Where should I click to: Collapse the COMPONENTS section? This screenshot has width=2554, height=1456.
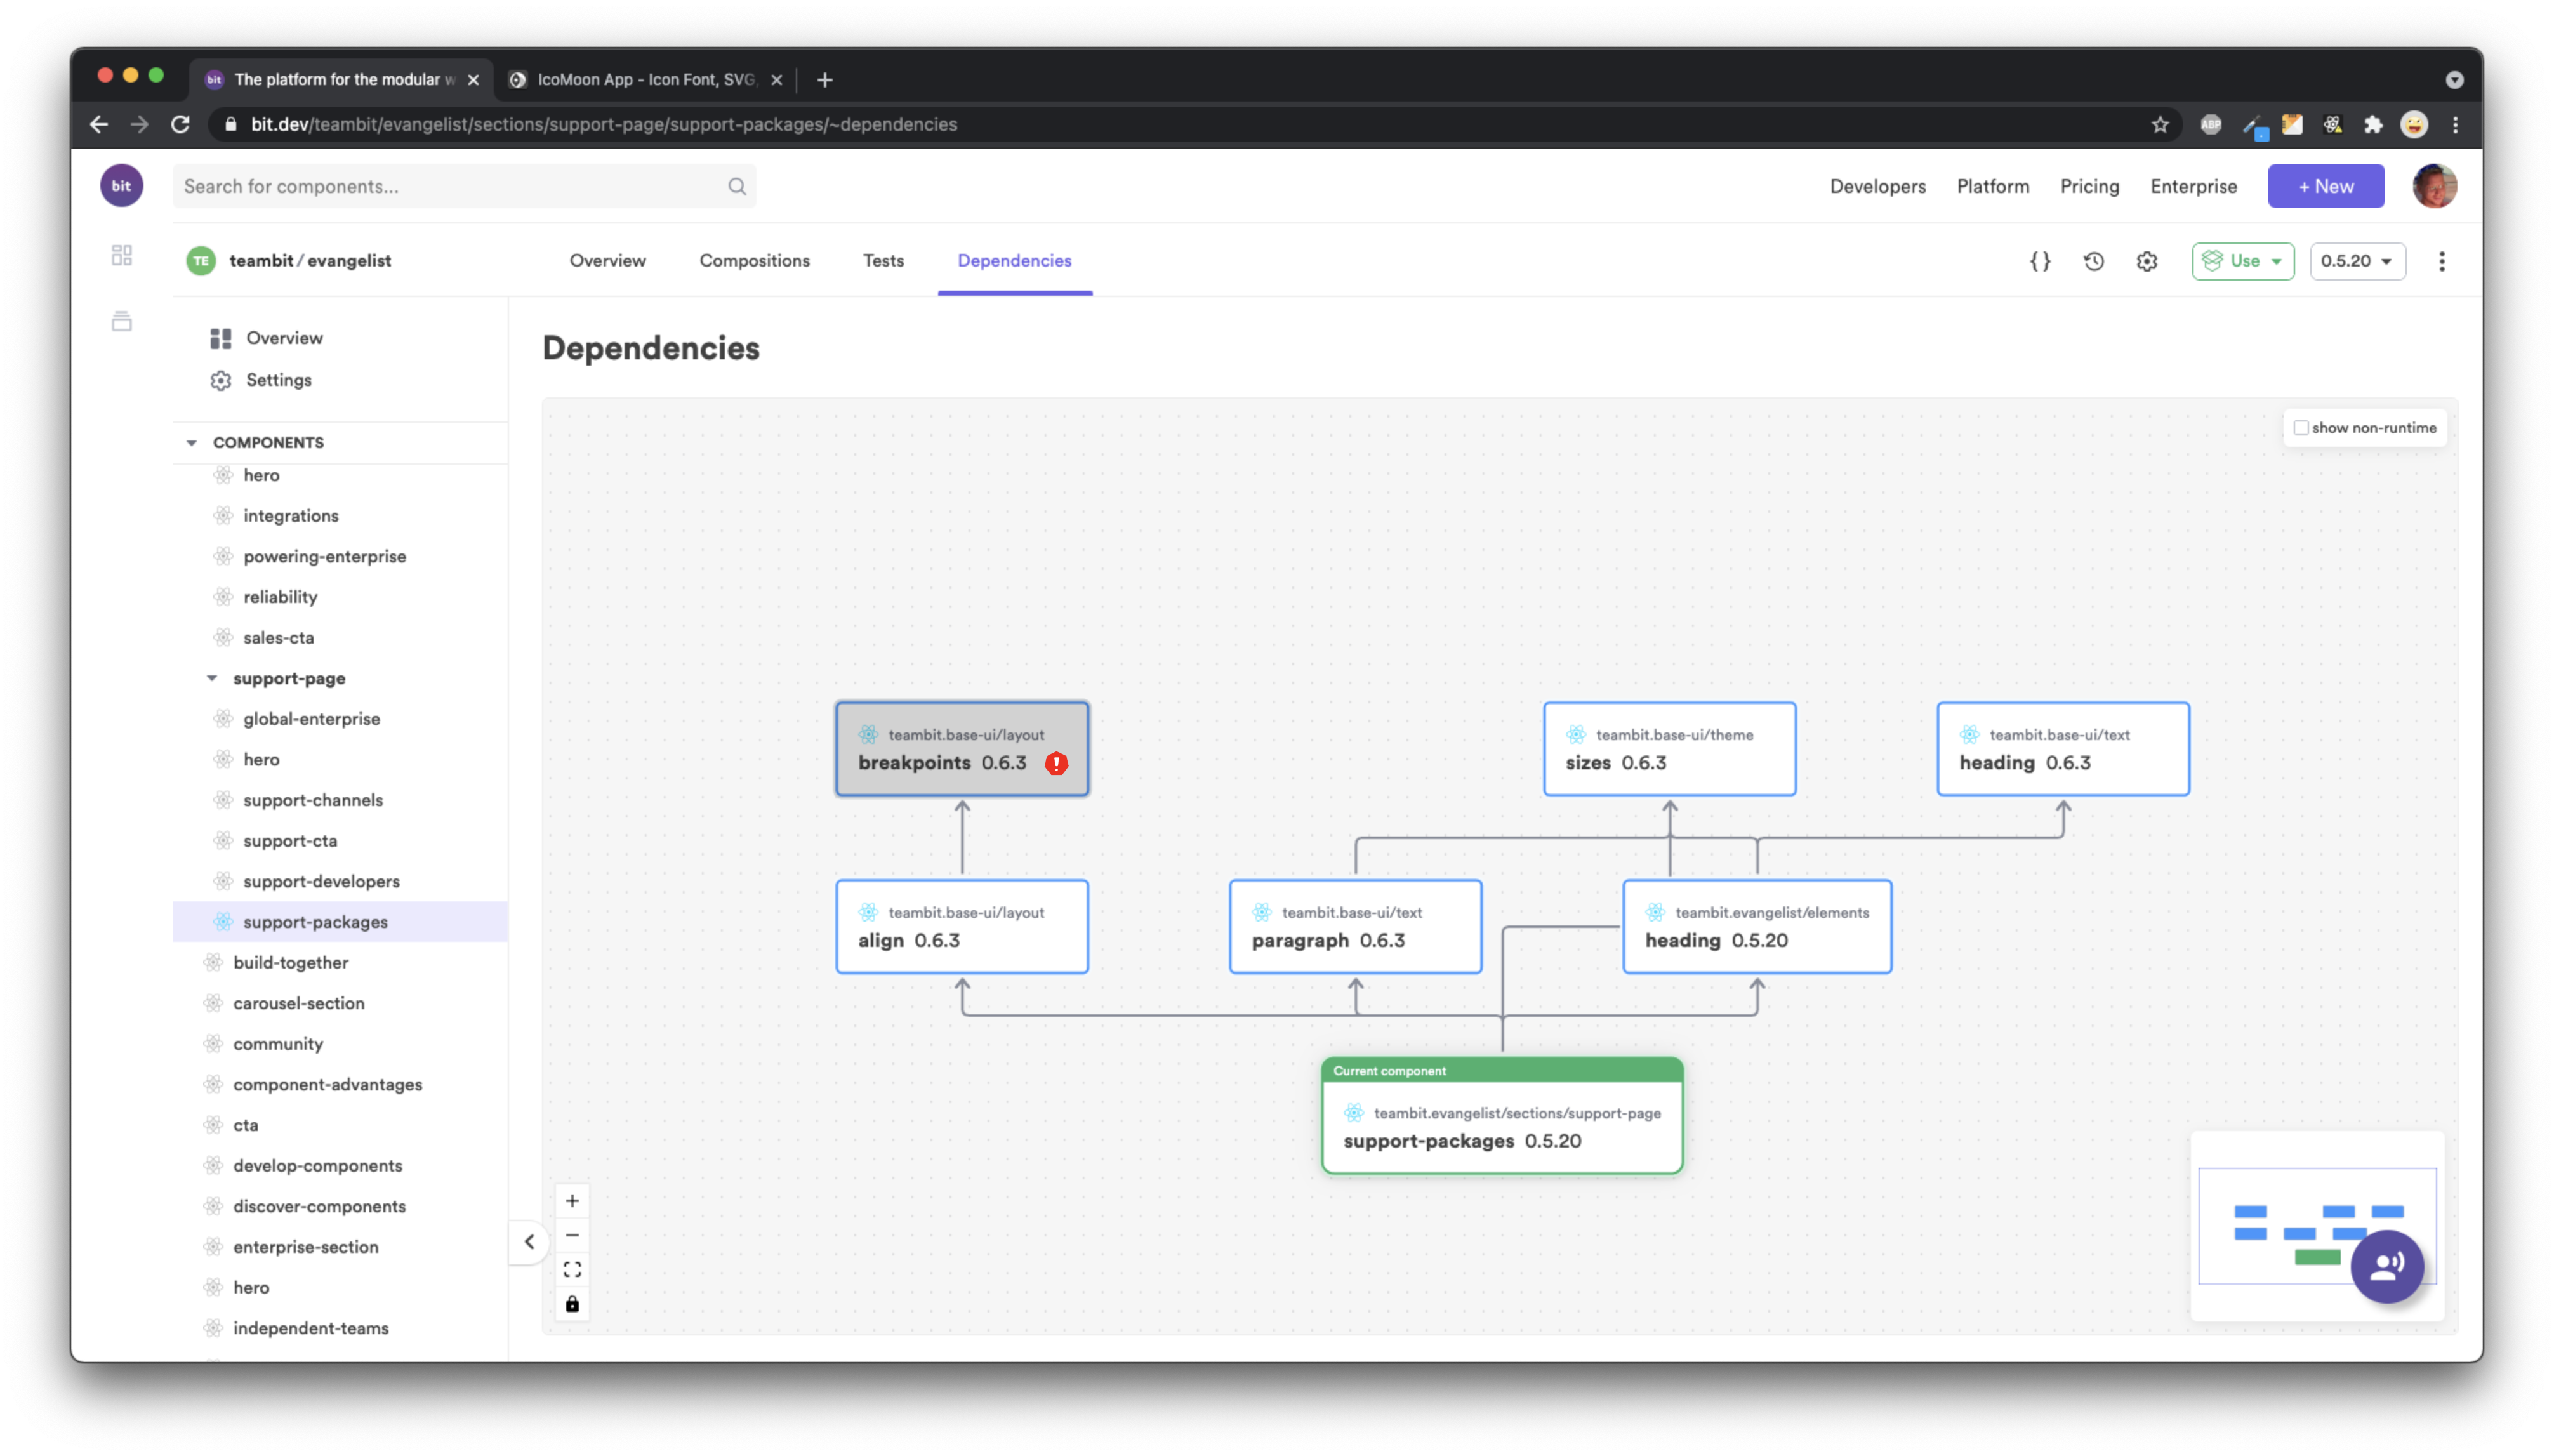coord(191,442)
